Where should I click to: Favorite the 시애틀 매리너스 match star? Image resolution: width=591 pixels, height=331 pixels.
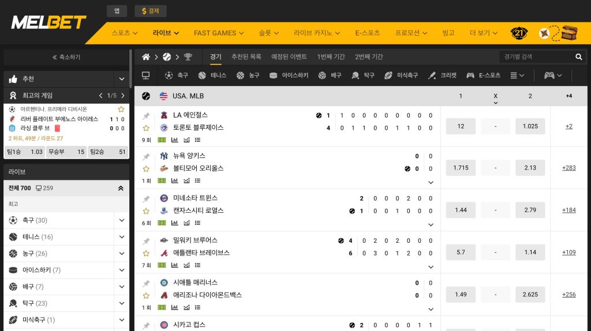click(146, 295)
